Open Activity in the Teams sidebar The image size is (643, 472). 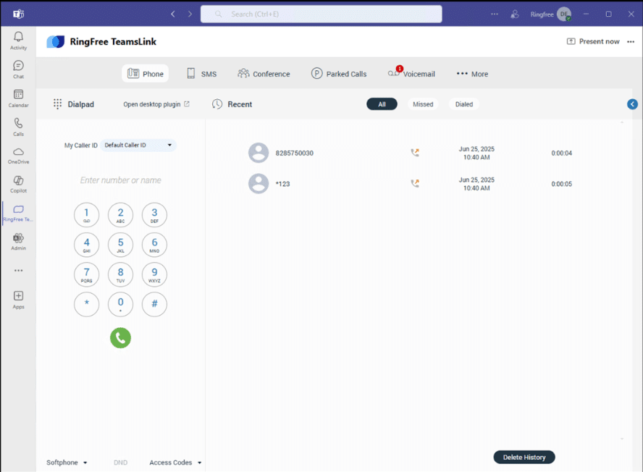tap(18, 41)
